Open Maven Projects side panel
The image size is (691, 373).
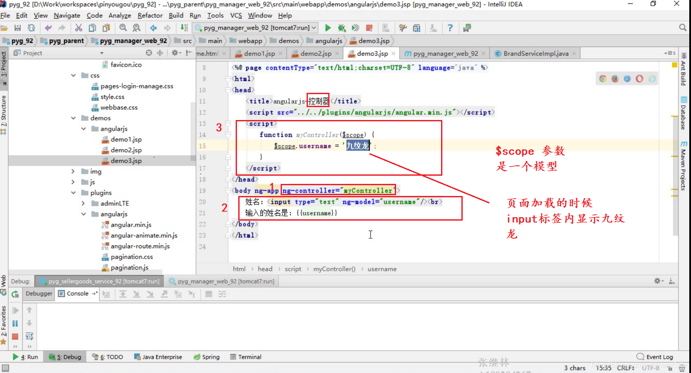click(x=684, y=165)
